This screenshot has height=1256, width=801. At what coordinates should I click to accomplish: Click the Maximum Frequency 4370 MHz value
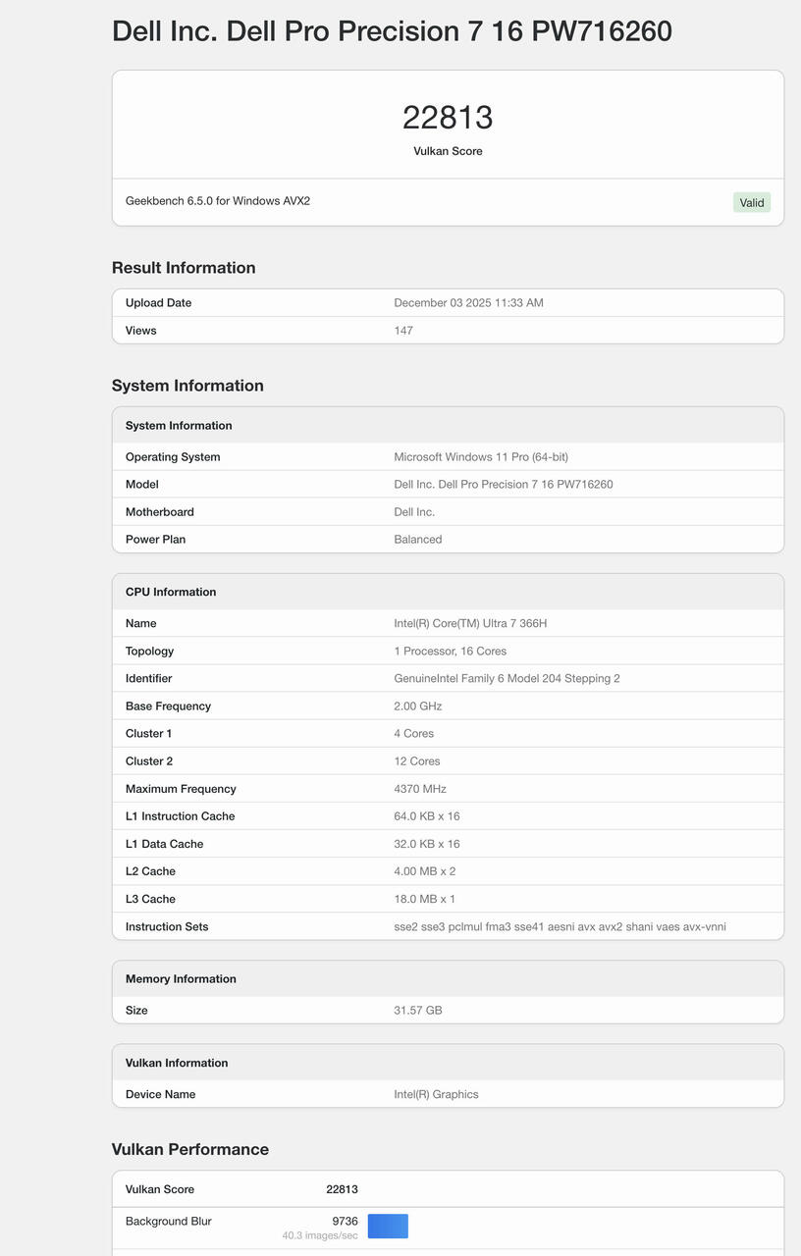[420, 789]
